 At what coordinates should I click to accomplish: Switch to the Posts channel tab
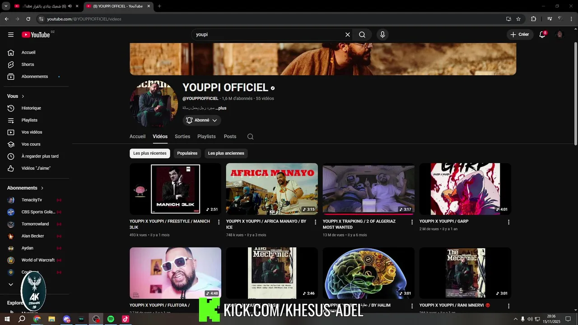230,136
